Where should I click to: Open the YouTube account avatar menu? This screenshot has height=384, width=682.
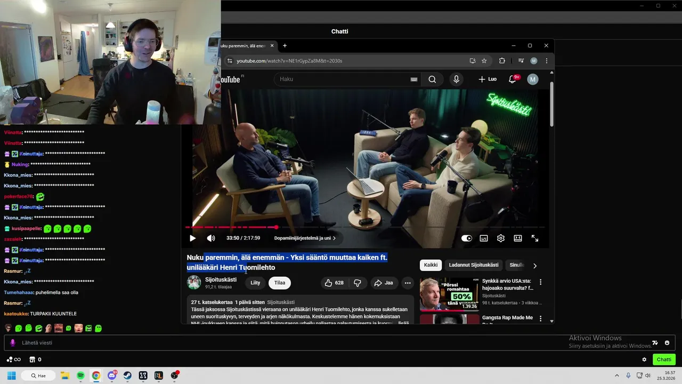(x=533, y=79)
